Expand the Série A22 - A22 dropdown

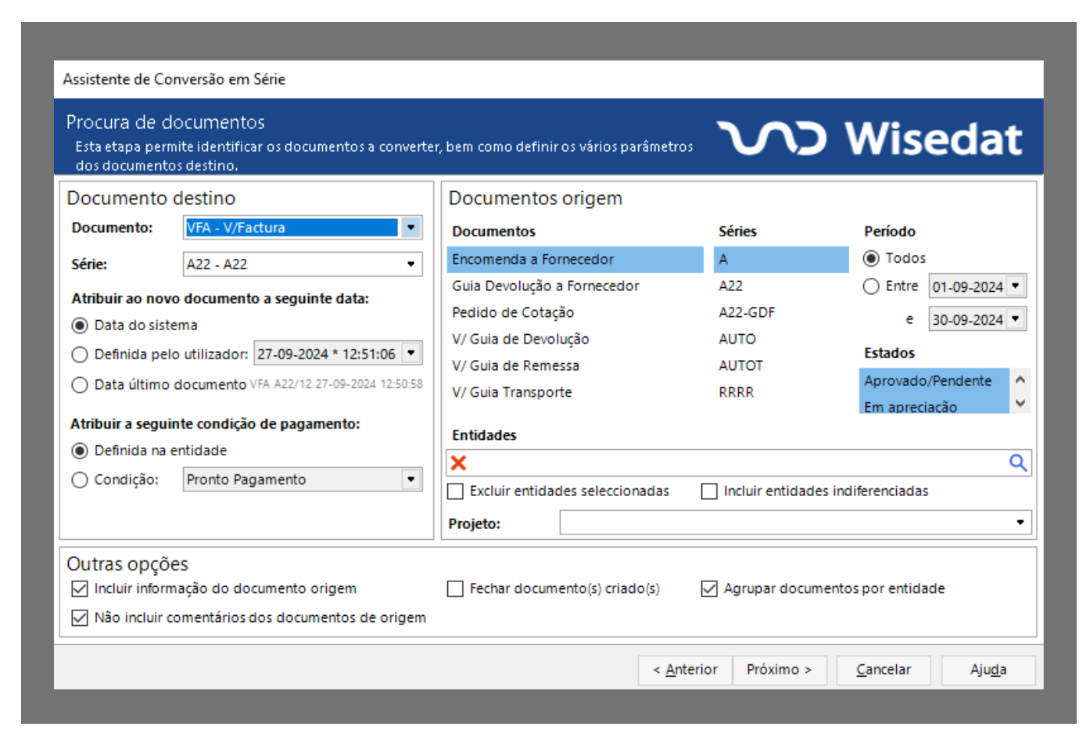tap(411, 264)
